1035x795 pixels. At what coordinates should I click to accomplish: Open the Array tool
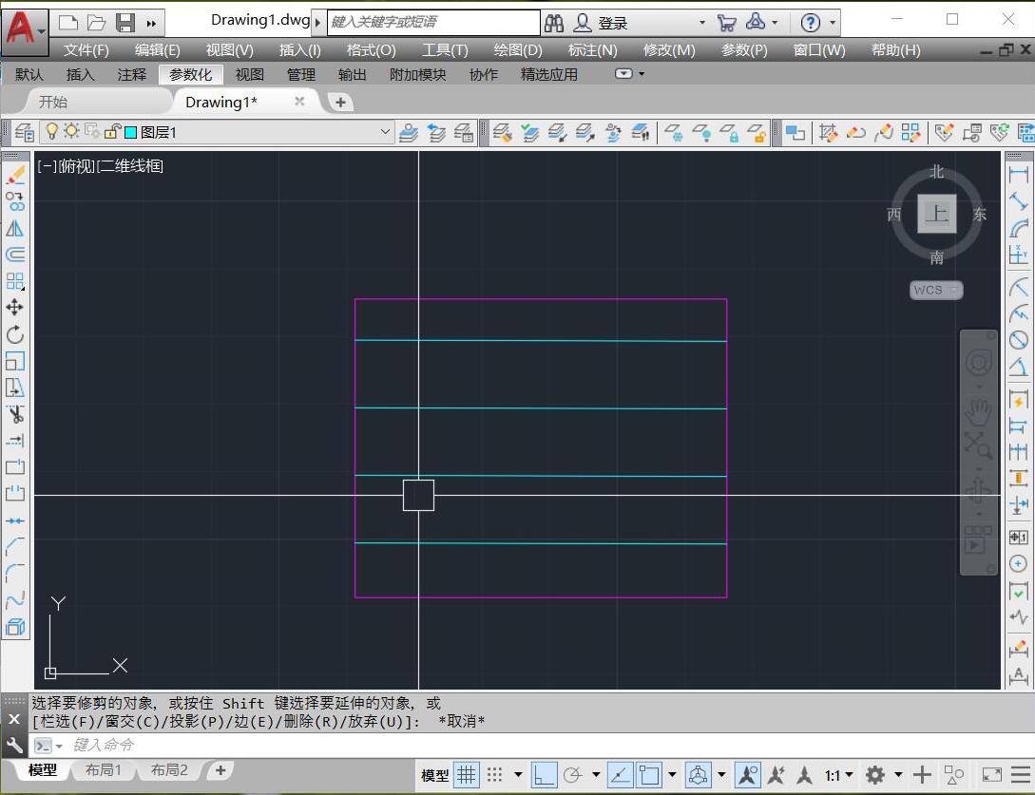pyautogui.click(x=17, y=281)
